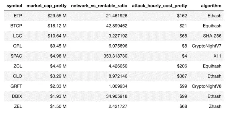
Task: Click market cap value $1.50 M
Action: click(58, 106)
